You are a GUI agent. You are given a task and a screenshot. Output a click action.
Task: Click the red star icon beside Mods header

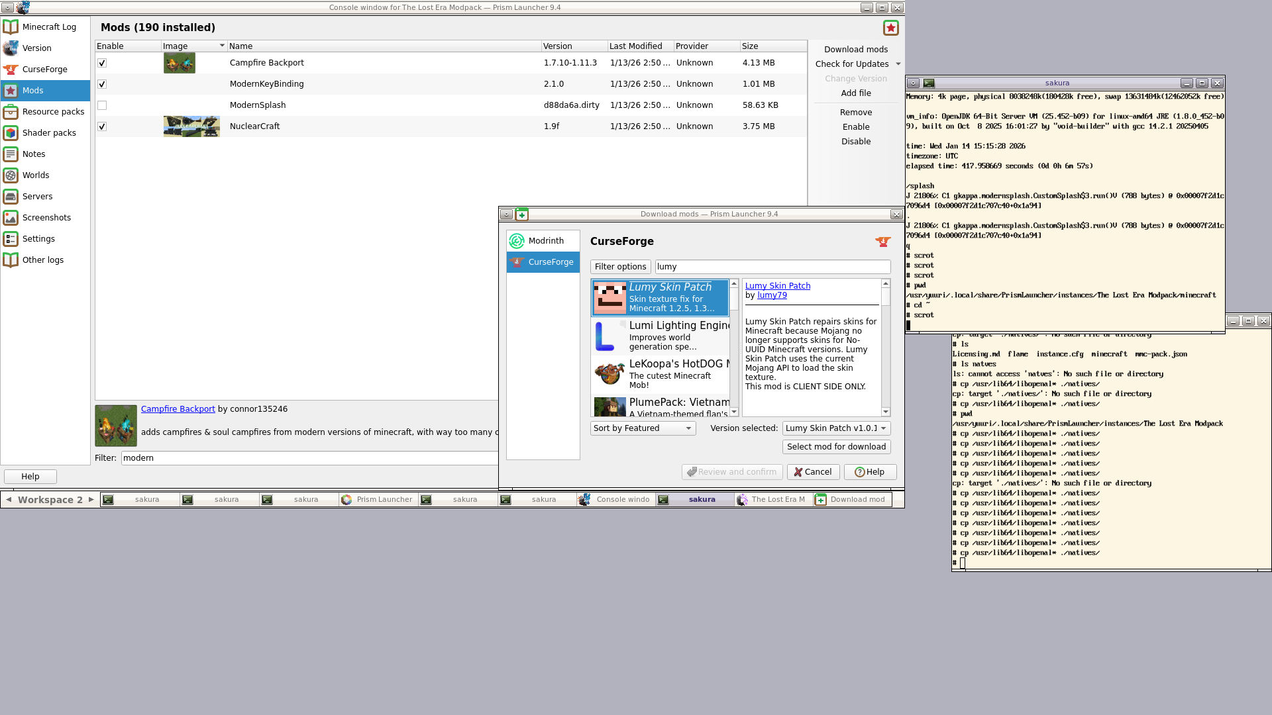point(890,28)
